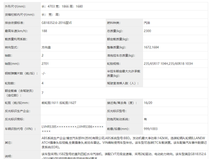Select wheelbase value 2701
Viewport: 212px width, 159px height.
pos(45,64)
